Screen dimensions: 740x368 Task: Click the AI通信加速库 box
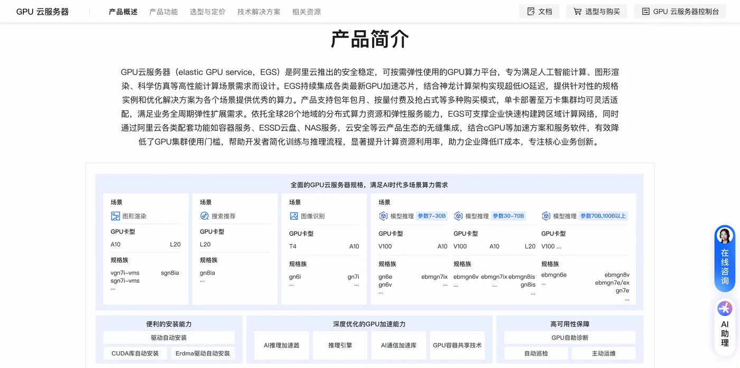point(399,345)
